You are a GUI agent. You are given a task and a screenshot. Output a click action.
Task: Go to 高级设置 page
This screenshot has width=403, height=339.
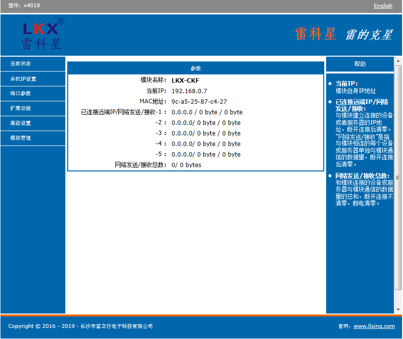(x=33, y=123)
